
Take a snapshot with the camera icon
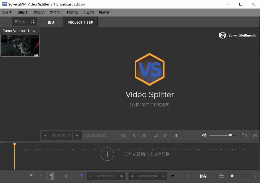click(254, 135)
